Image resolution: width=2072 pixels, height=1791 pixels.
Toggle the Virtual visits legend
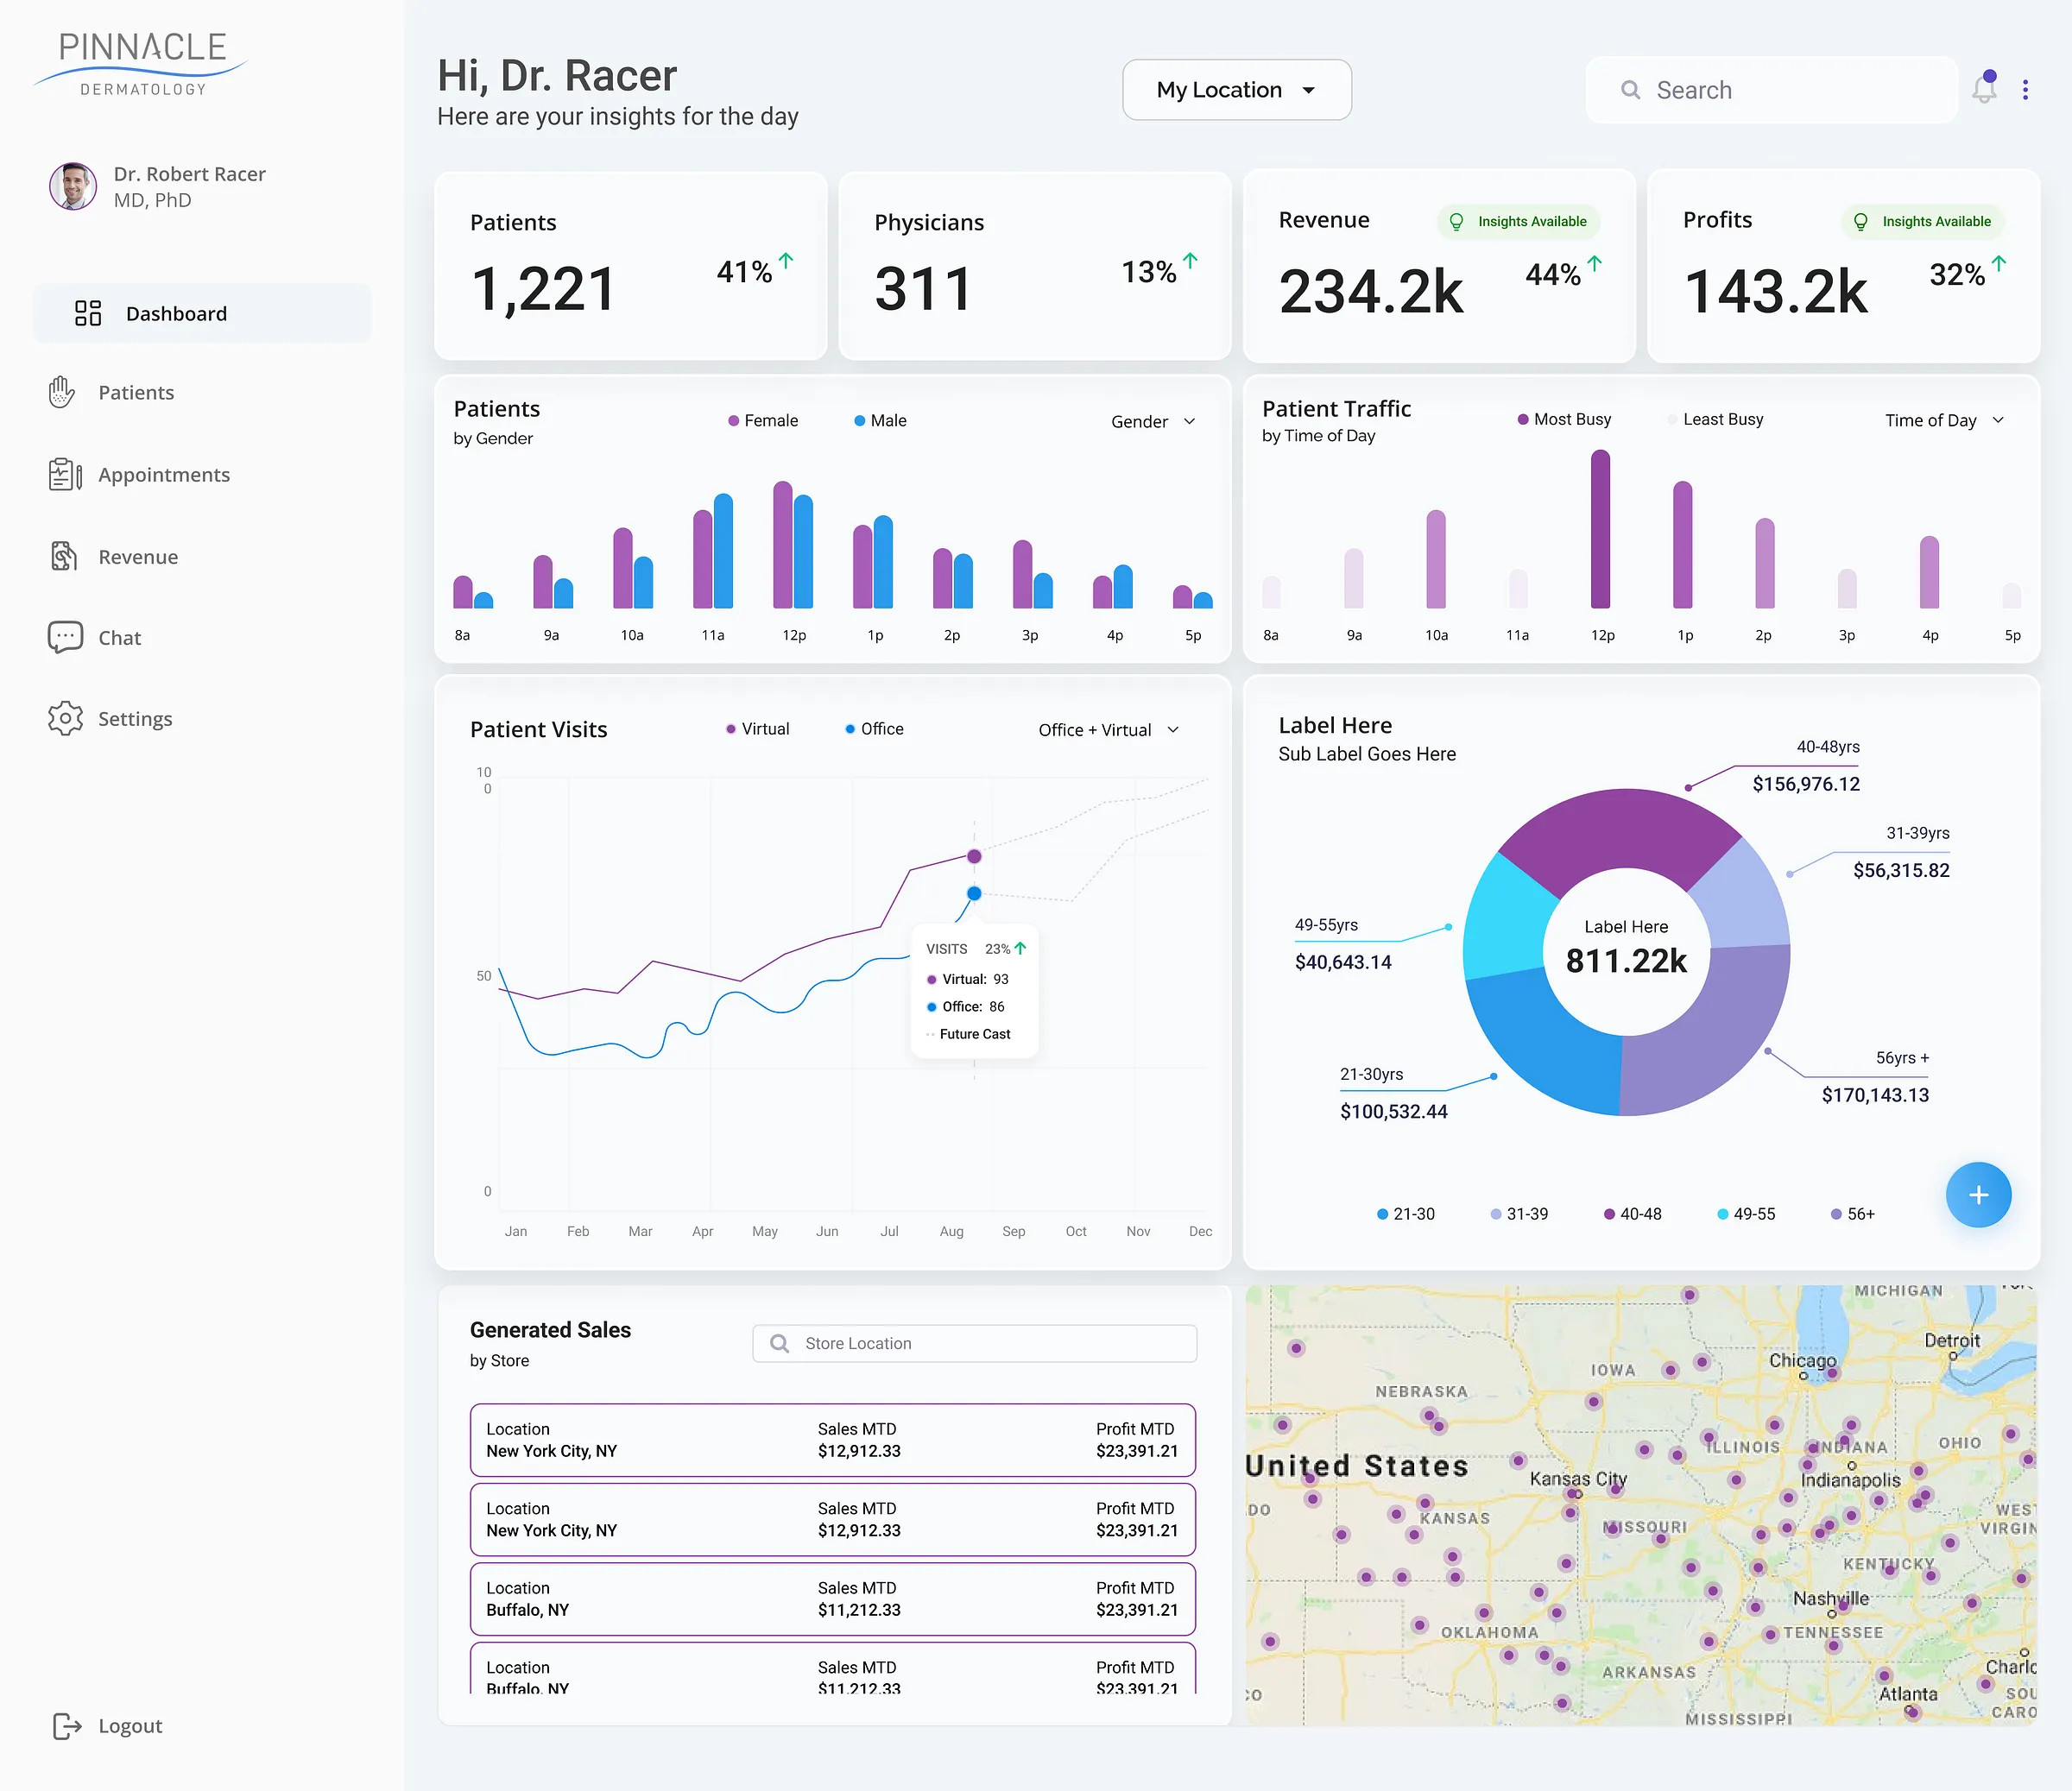[757, 729]
